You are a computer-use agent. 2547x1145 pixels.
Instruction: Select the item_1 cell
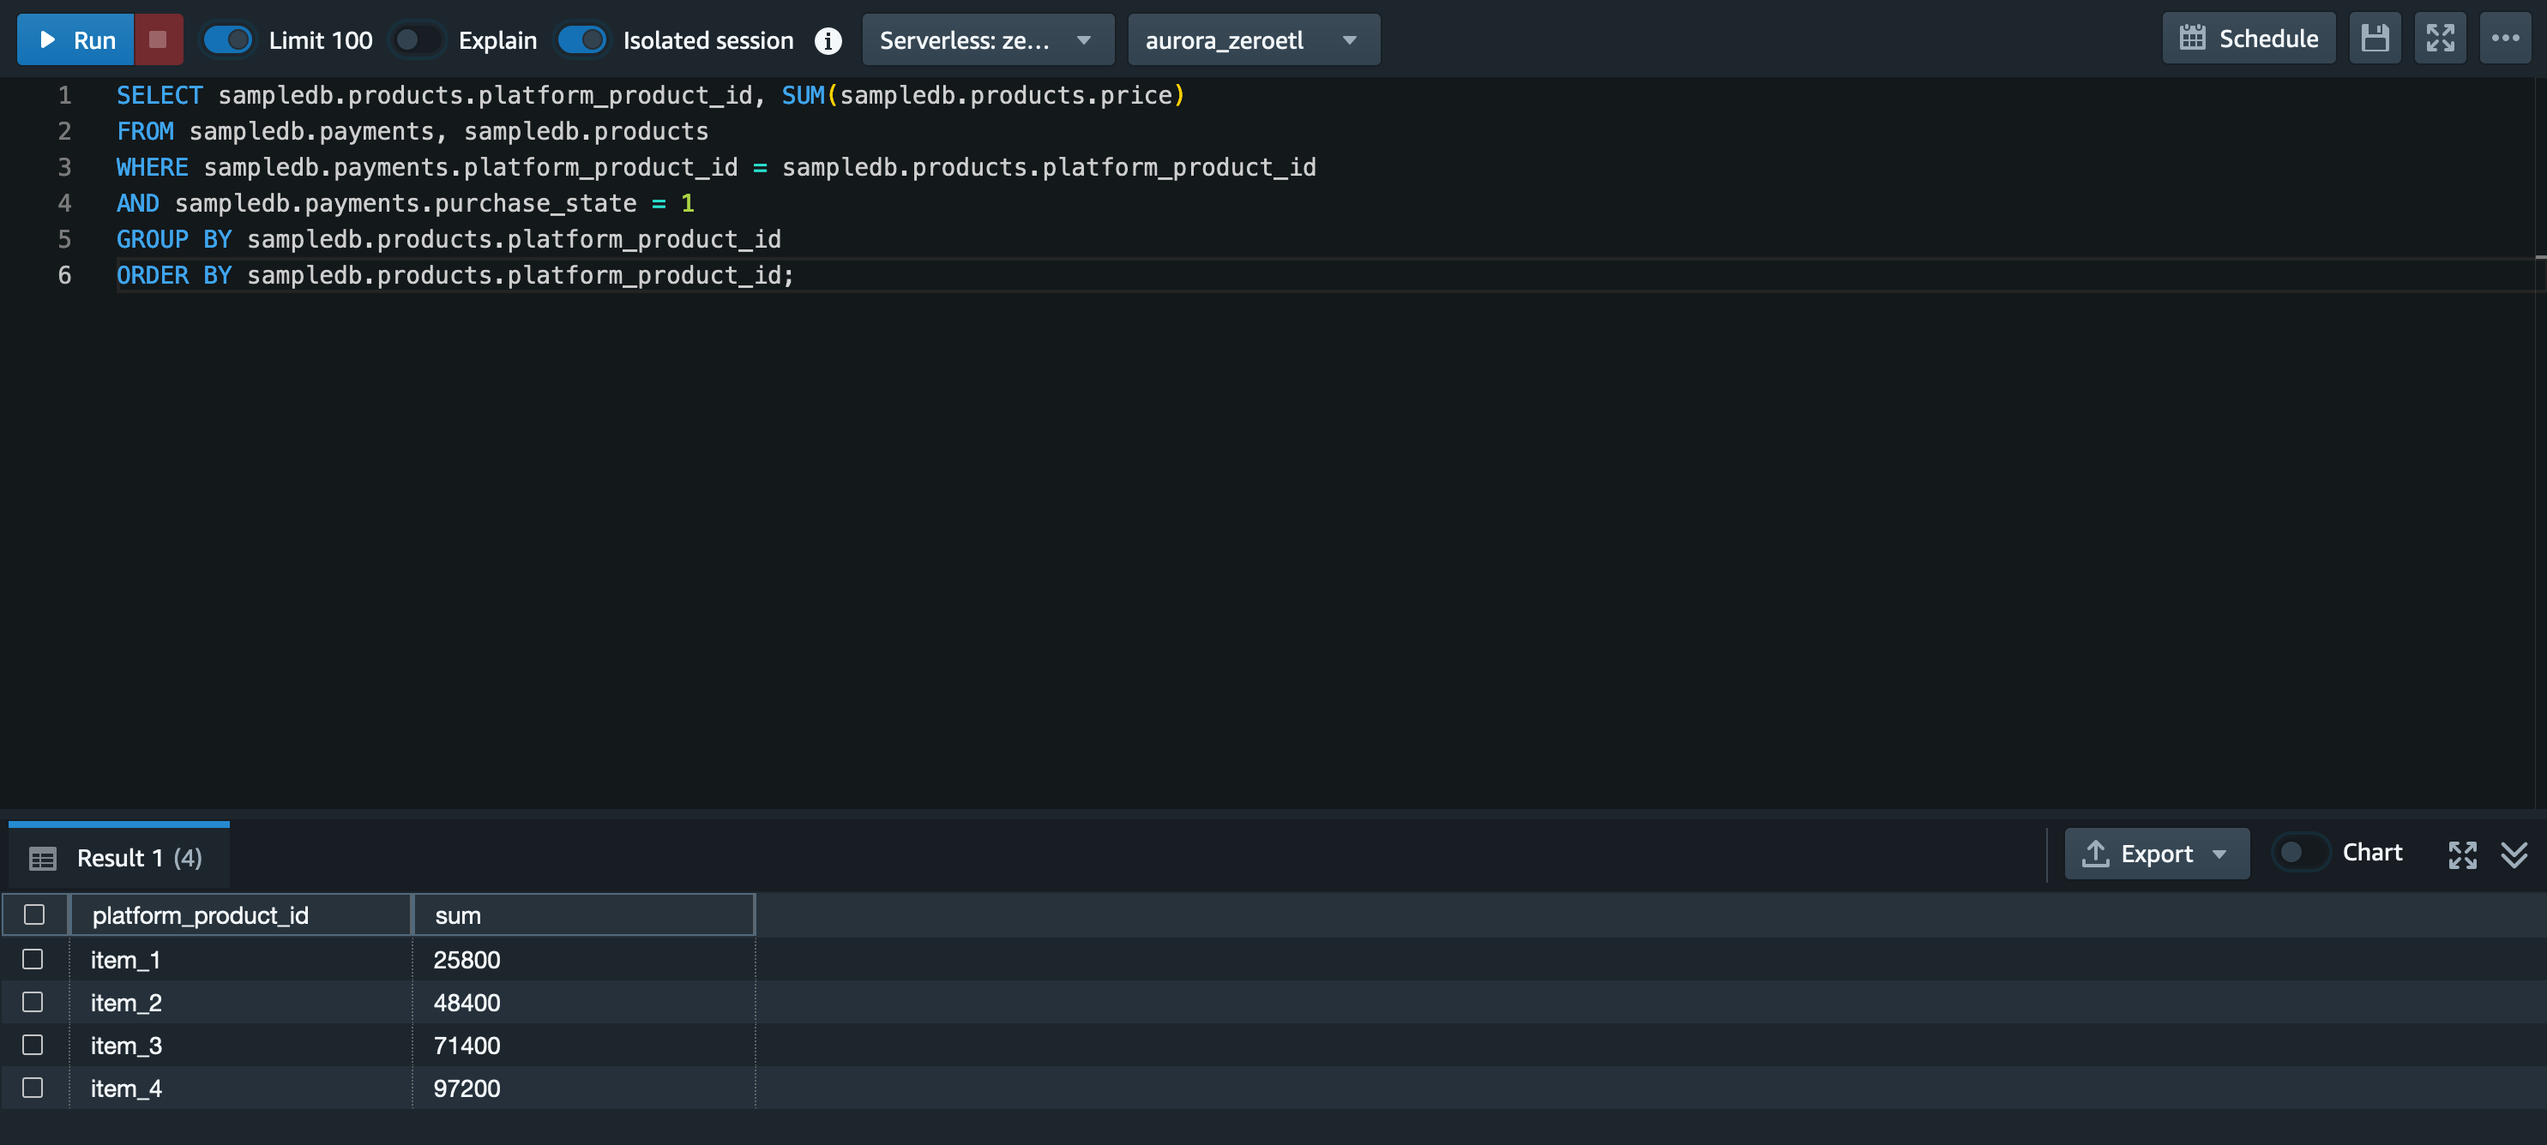click(x=240, y=959)
